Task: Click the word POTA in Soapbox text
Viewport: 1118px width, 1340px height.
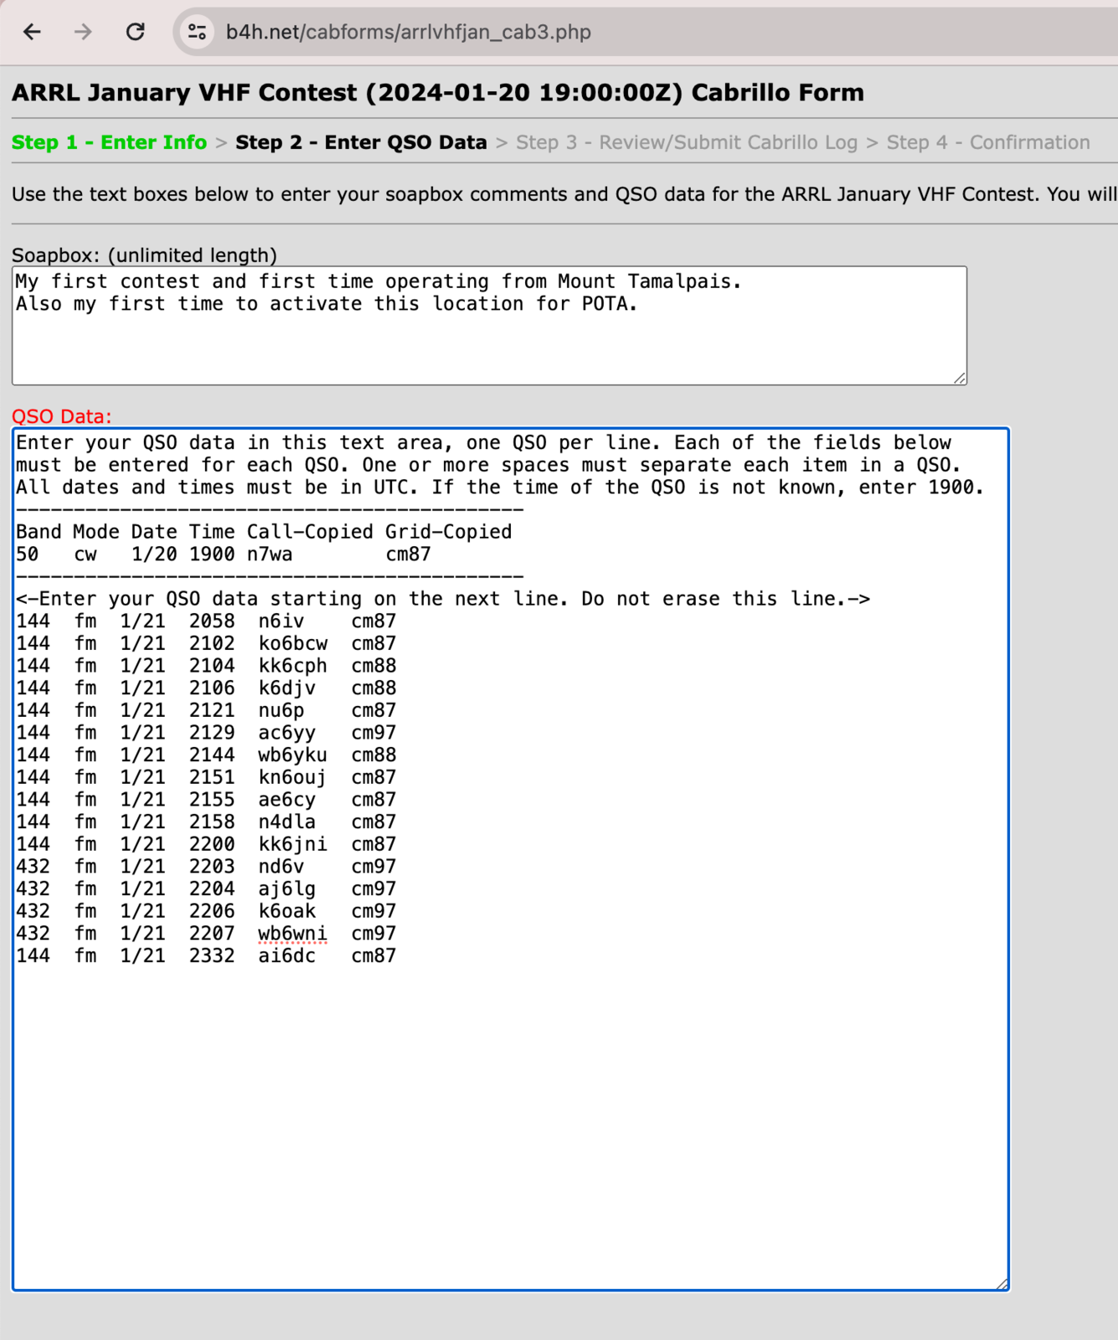Action: click(605, 304)
